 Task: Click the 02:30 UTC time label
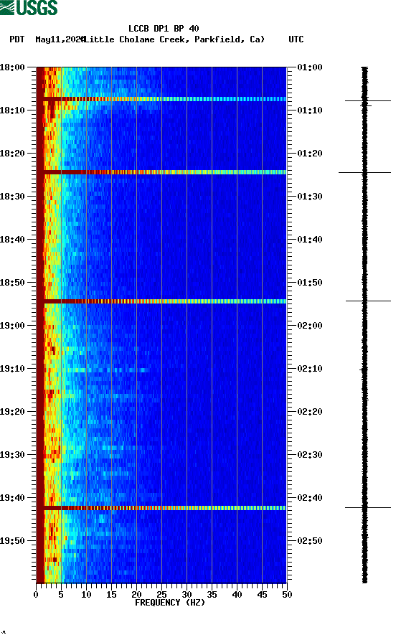coord(310,455)
